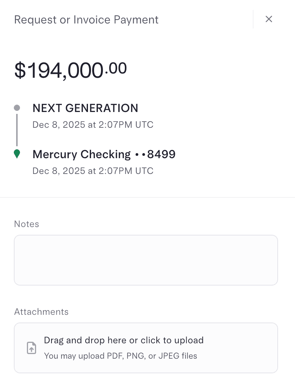Click the cents portion of the amount
This screenshot has height=391, width=295.
117,68
